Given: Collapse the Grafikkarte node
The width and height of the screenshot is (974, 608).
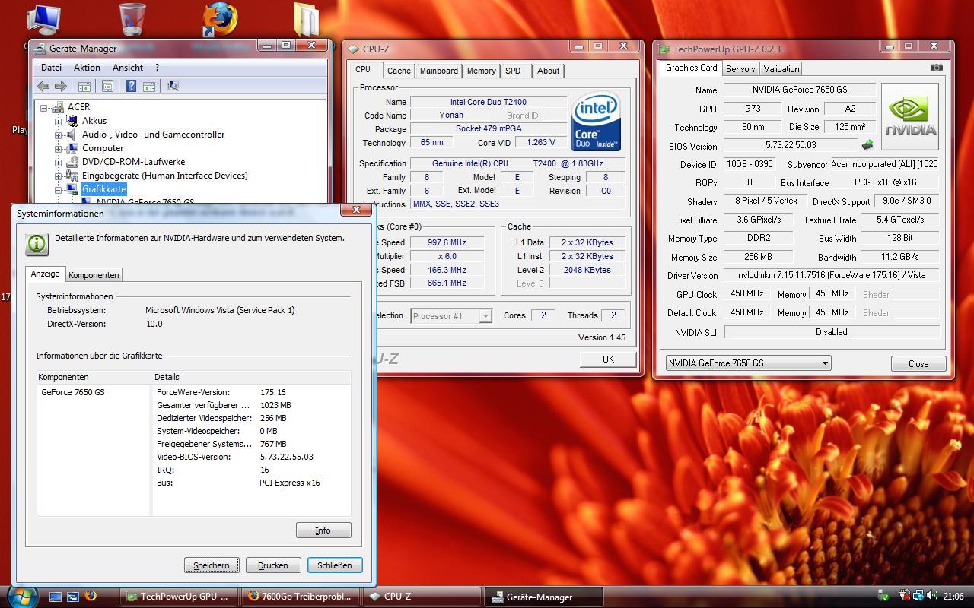Looking at the screenshot, I should pos(58,189).
